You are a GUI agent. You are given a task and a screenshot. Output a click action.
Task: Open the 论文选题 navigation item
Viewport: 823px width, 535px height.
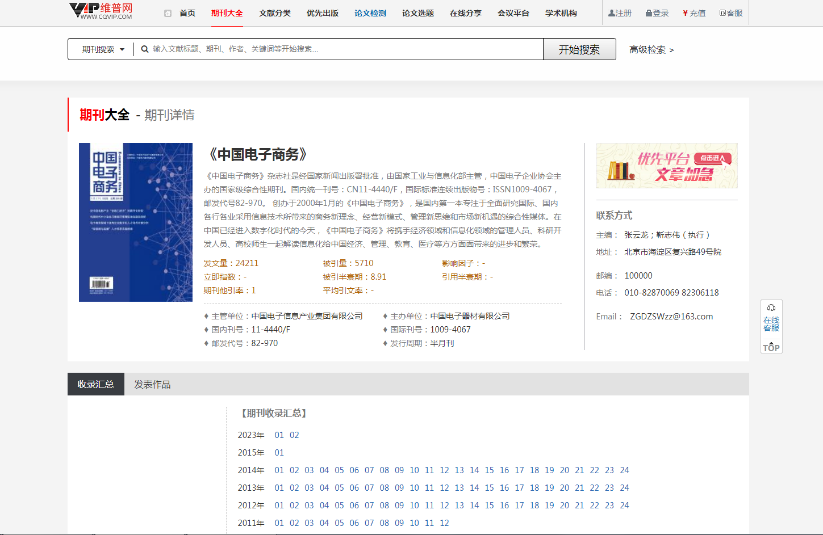418,13
